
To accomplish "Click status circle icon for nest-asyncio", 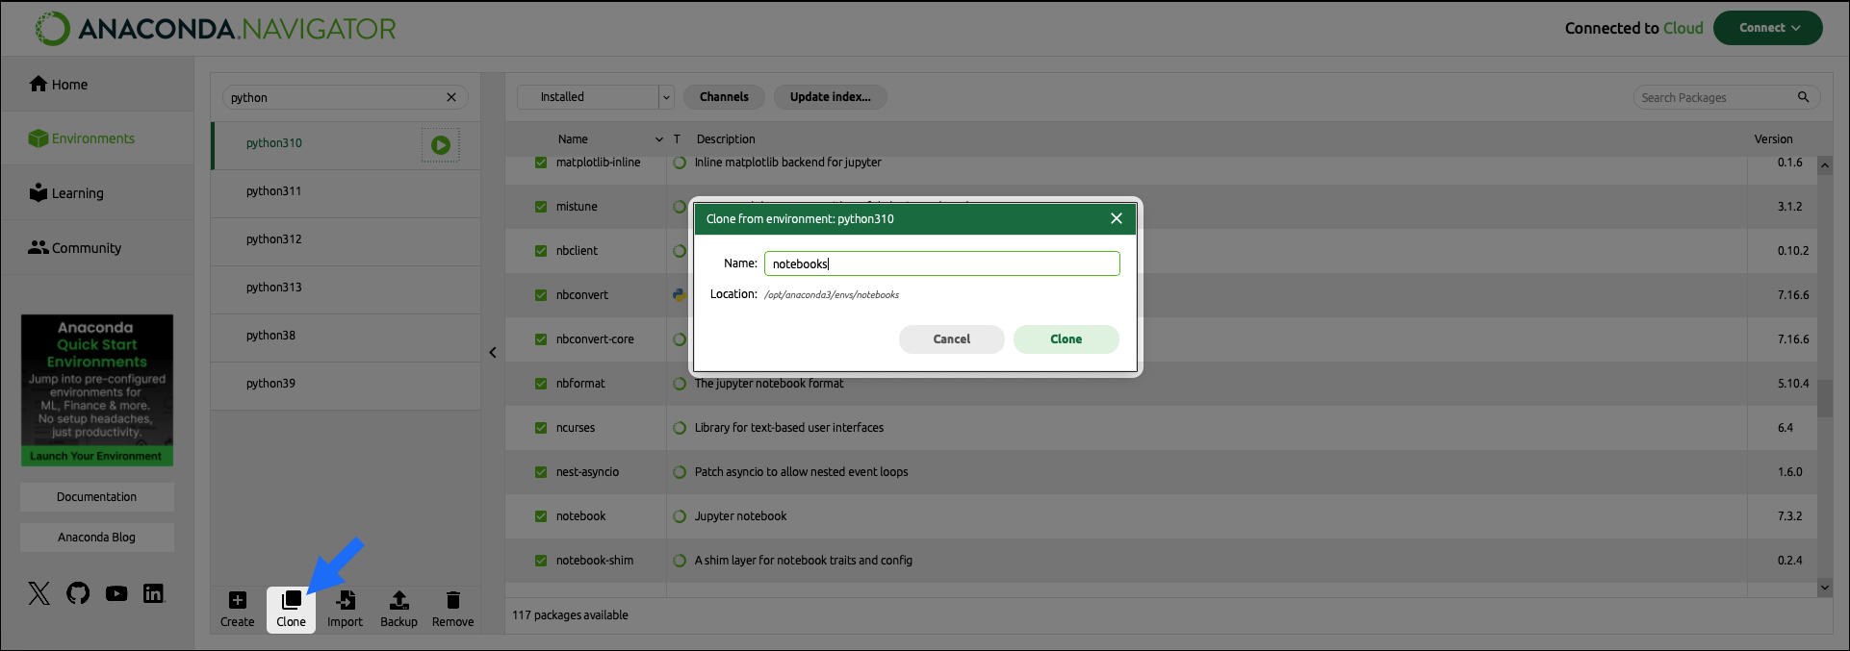I will tap(680, 472).
